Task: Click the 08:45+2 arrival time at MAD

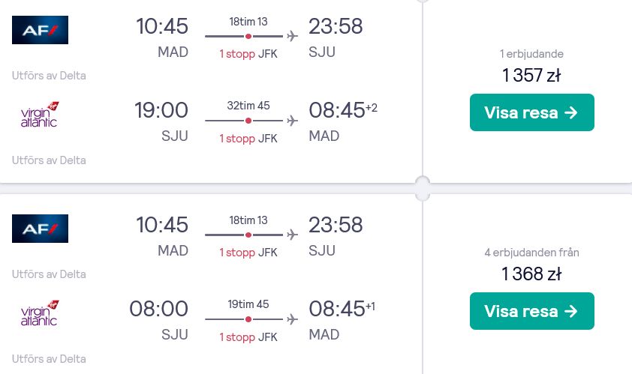Action: (343, 110)
